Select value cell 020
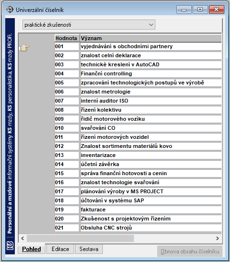Screen dimensions: 230x262 pos(67,219)
